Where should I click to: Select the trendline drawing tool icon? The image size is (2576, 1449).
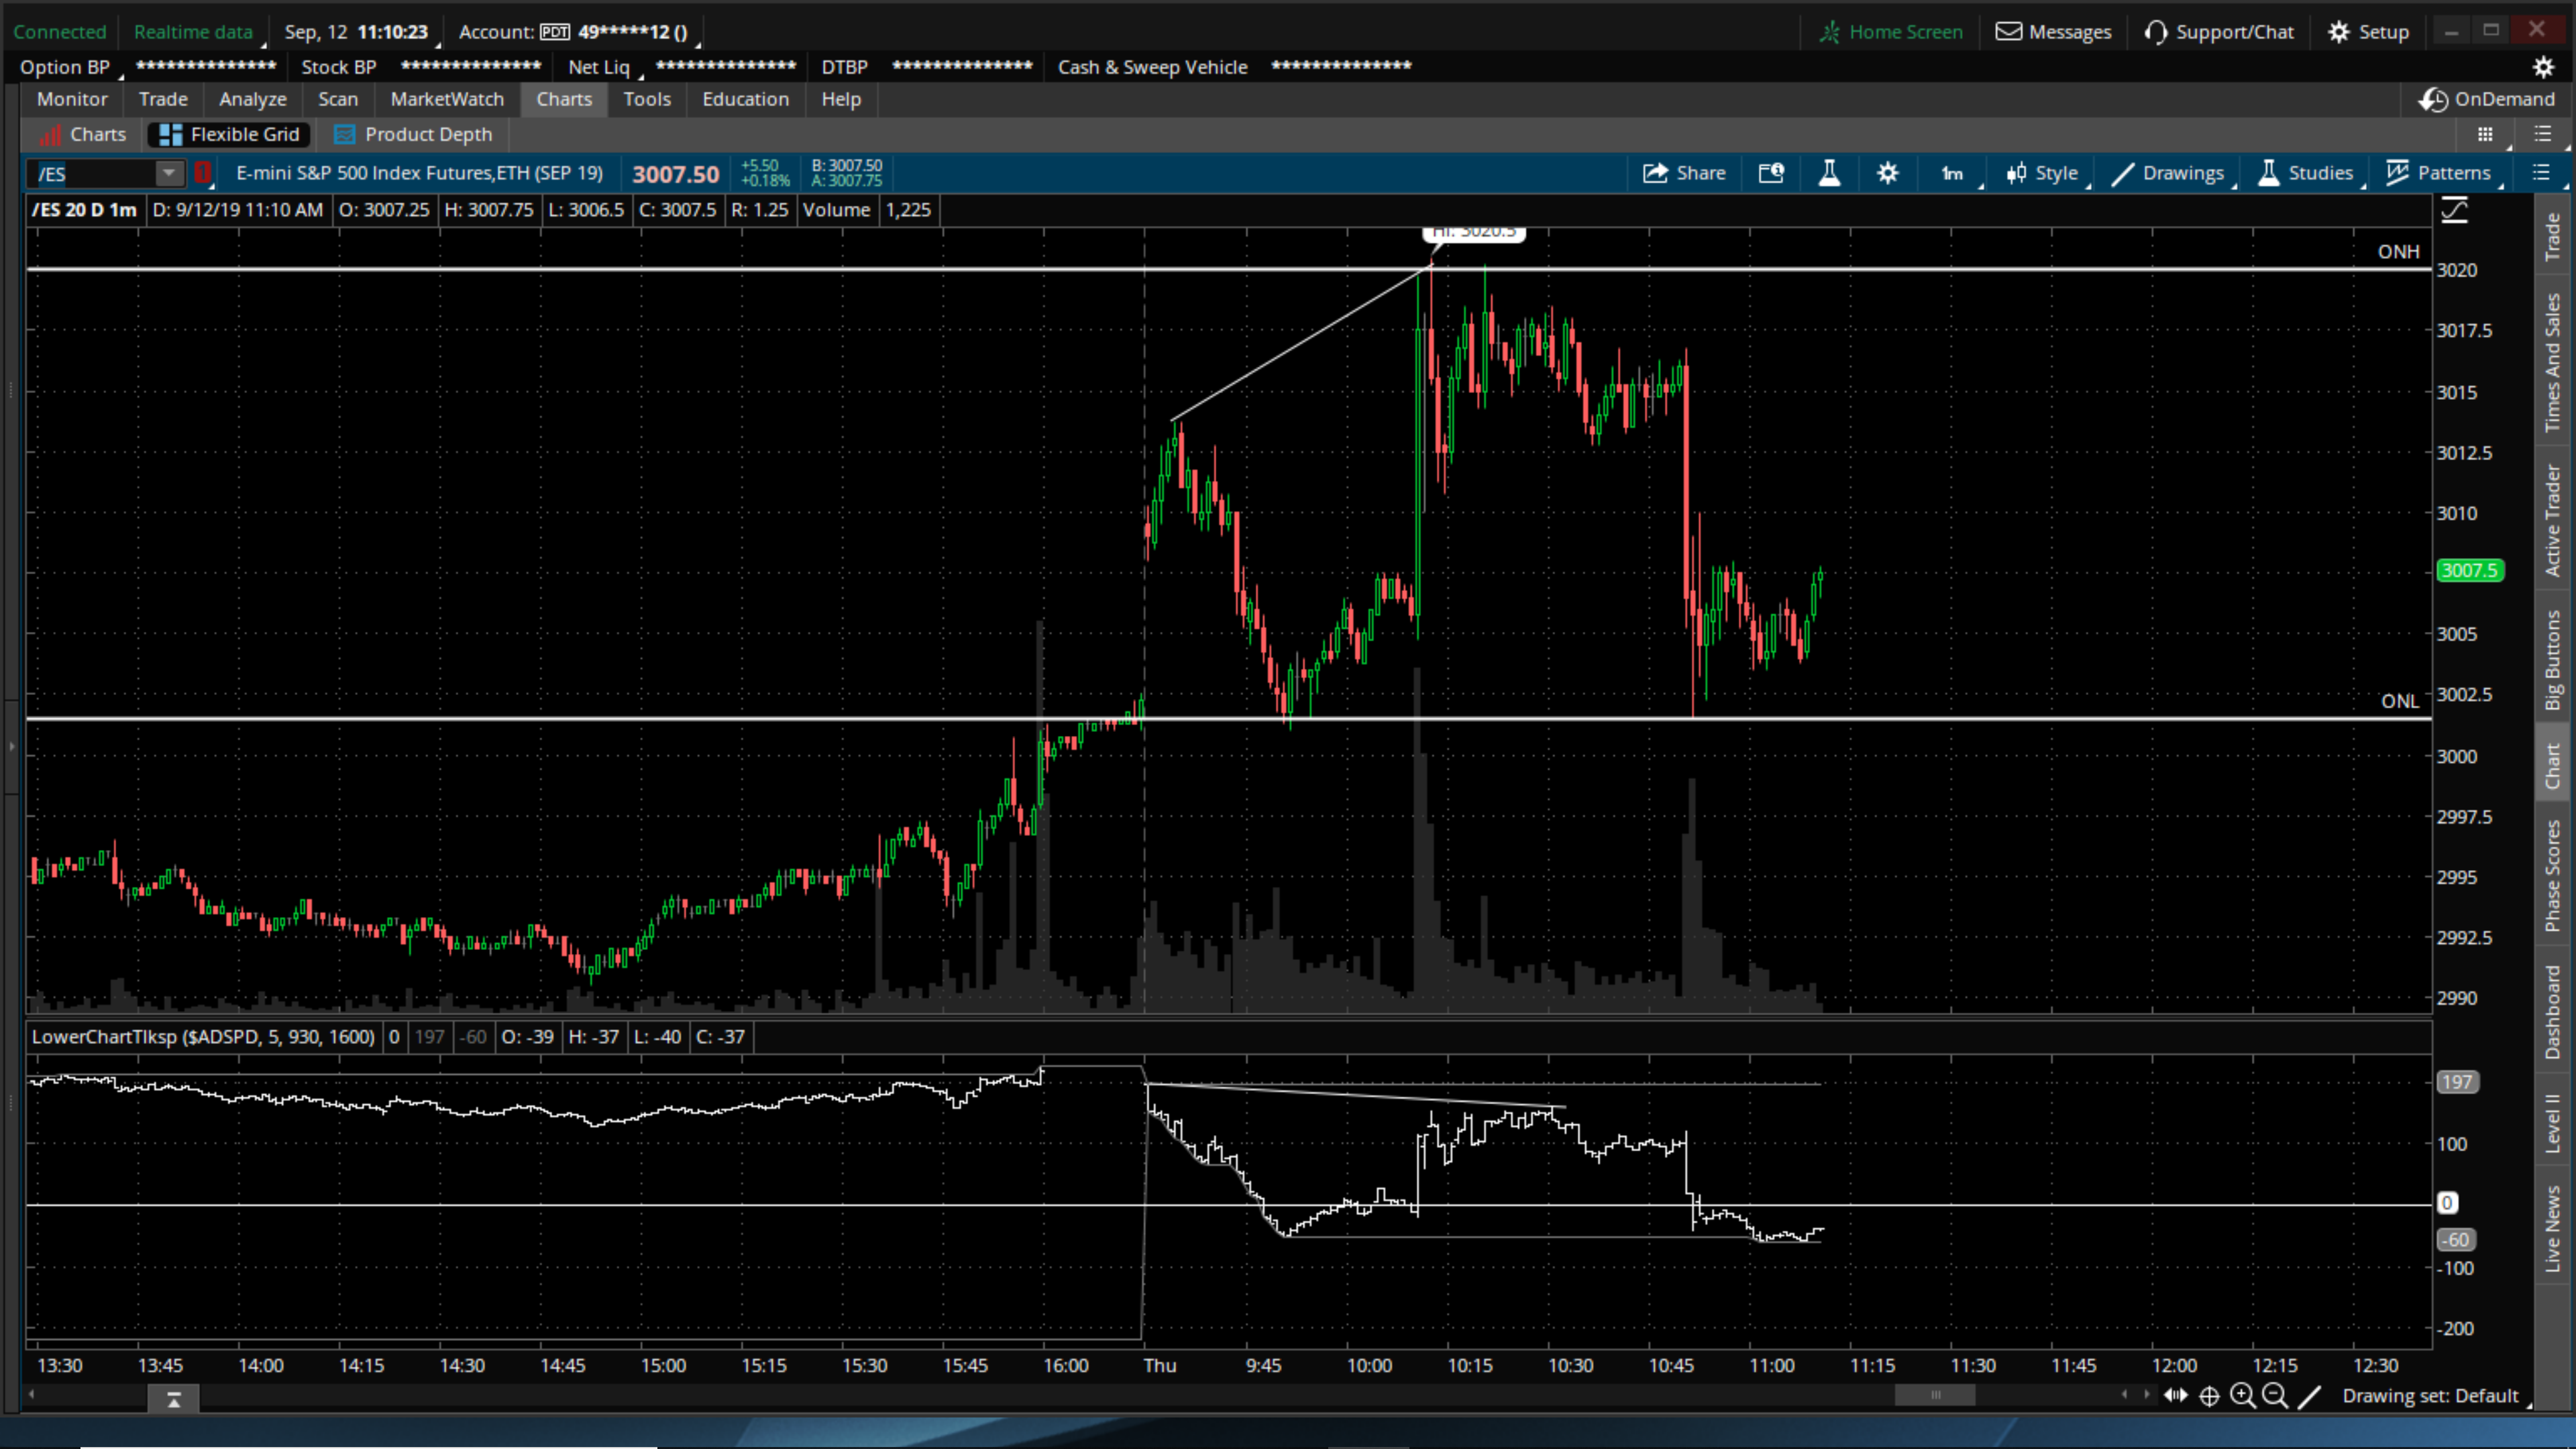coord(2309,1395)
